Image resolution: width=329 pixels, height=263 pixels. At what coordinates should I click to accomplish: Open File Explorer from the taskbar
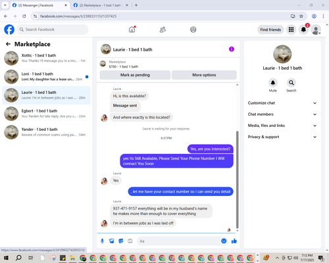point(72,258)
